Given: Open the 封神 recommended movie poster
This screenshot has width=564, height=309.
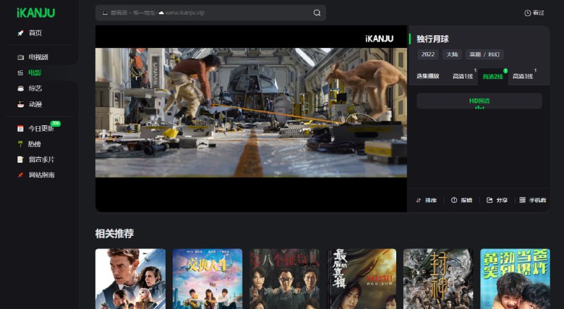Looking at the screenshot, I should coord(438,279).
